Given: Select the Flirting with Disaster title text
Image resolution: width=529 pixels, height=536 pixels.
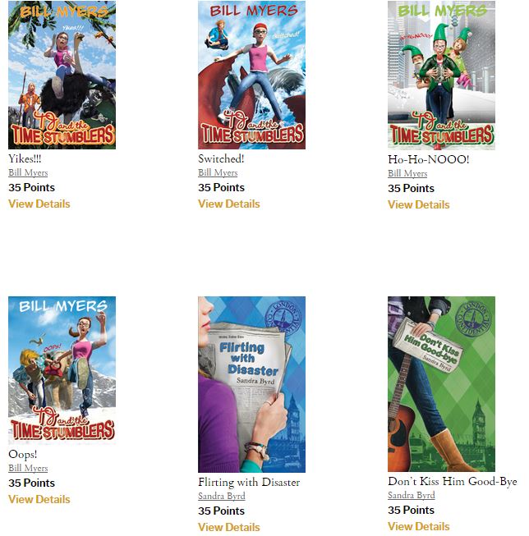Looking at the screenshot, I should [249, 482].
